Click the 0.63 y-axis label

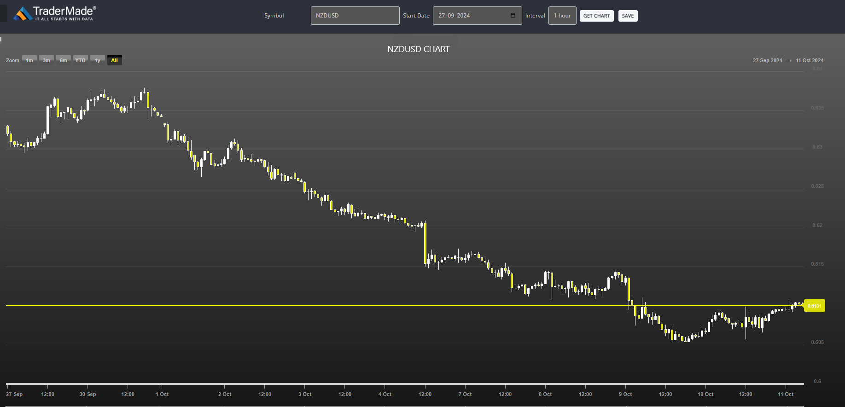(817, 147)
